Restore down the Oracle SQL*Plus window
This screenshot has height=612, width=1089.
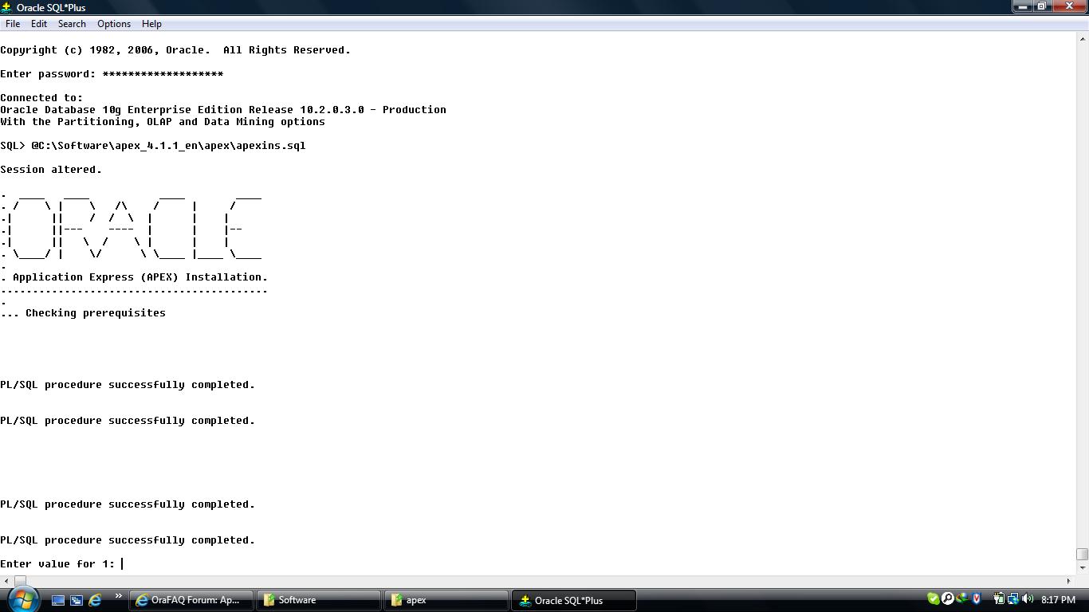point(1042,6)
